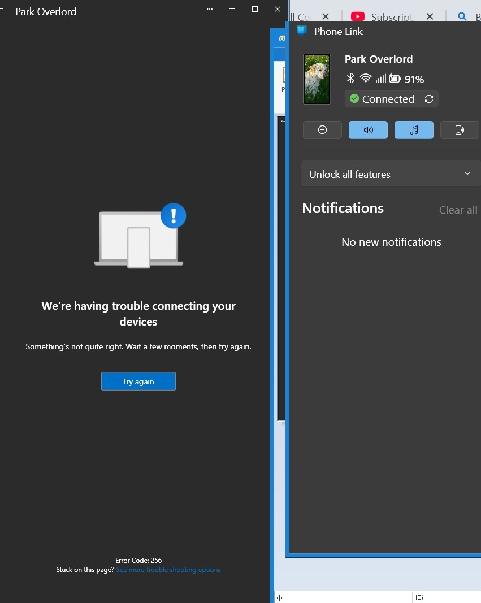Click the phone wallpaper thumbnail
Screen dimensions: 481x603
click(x=317, y=79)
